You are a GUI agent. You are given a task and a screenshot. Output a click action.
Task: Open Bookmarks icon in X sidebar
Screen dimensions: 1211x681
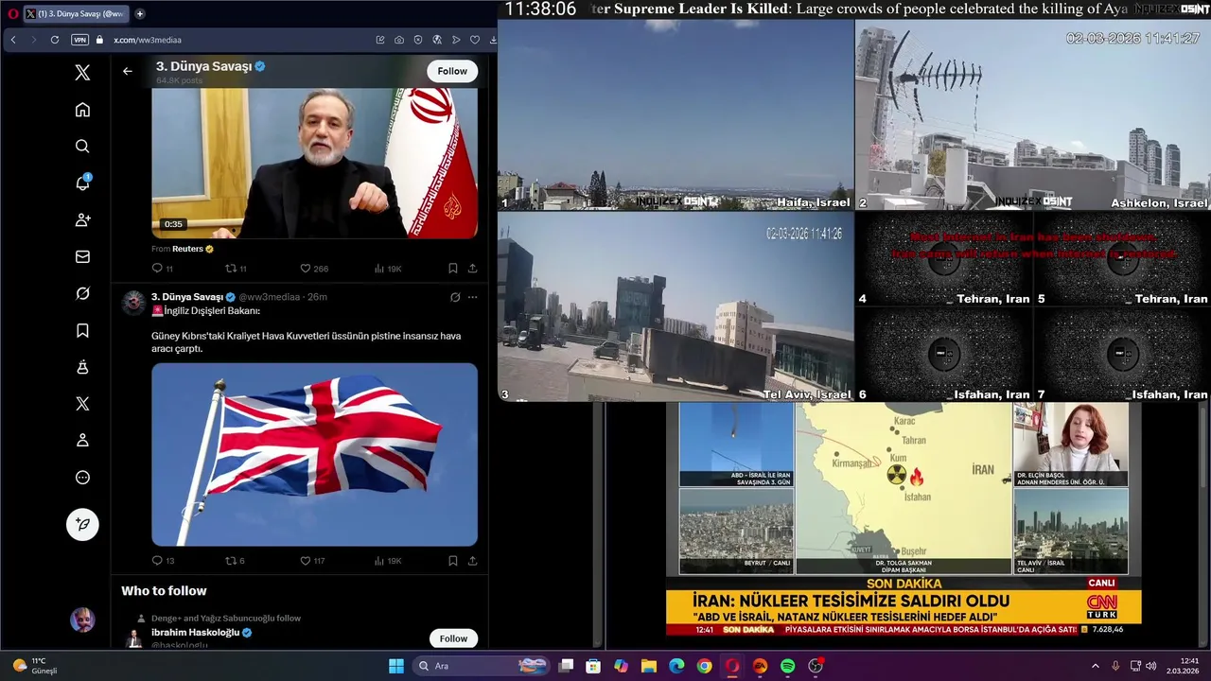(82, 330)
